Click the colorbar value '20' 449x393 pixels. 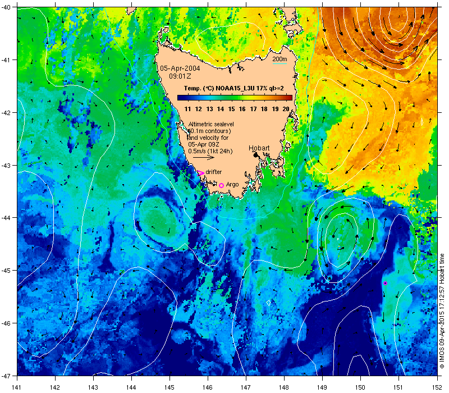[x=286, y=109]
